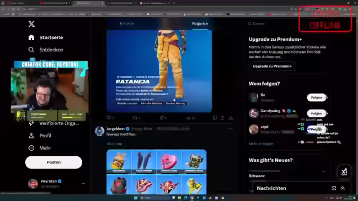Expand the Nachrichten drawer with double chevron
Image resolution: width=358 pixels, height=201 pixels.
342,188
